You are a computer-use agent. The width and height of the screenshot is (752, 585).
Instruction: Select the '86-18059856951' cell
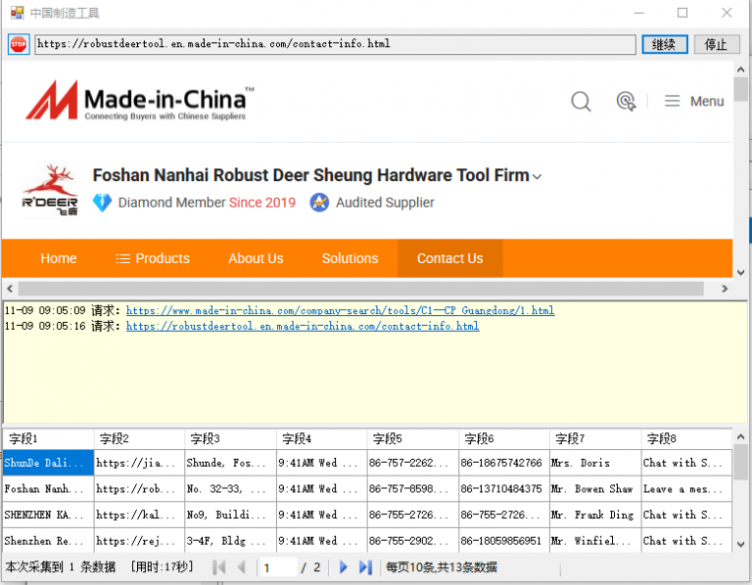tap(504, 540)
